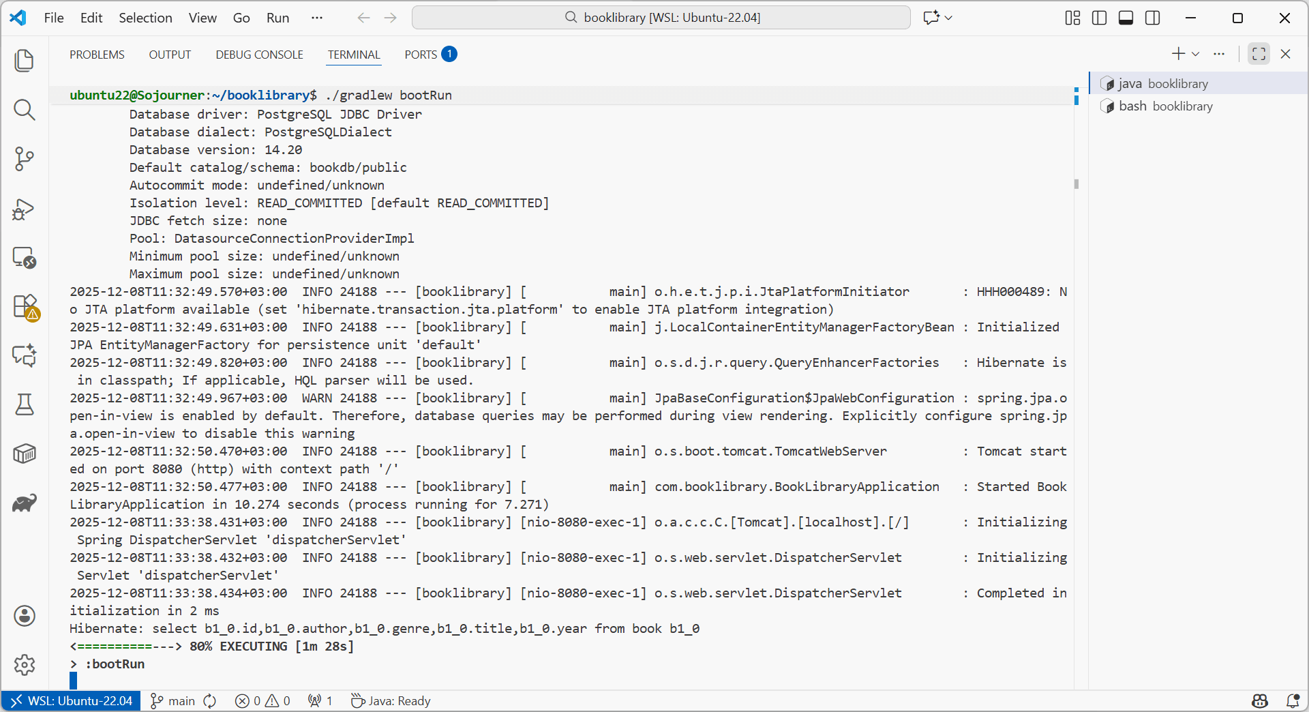
Task: Switch to the PROBLEMS tab
Action: coord(97,55)
